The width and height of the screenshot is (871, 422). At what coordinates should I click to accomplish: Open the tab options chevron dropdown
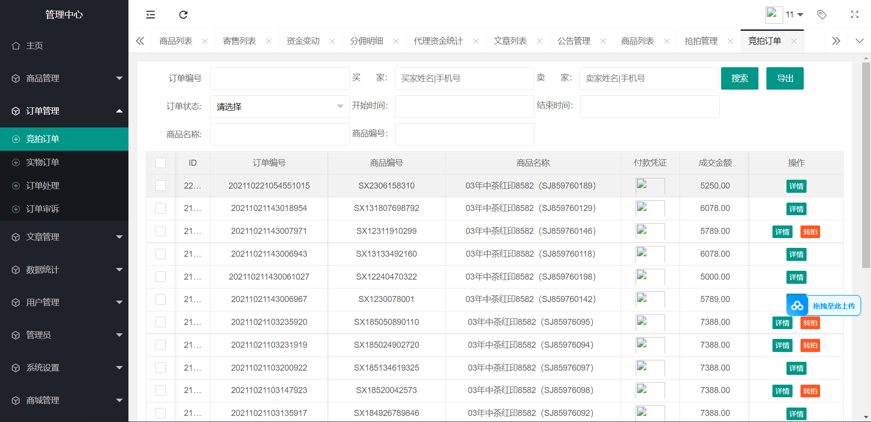point(859,41)
